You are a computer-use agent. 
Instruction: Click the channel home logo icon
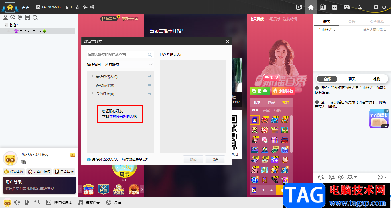[x=10, y=7]
